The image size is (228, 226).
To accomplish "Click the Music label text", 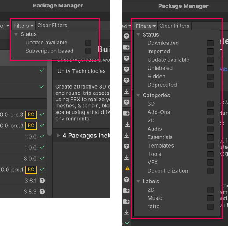I will [155, 198].
